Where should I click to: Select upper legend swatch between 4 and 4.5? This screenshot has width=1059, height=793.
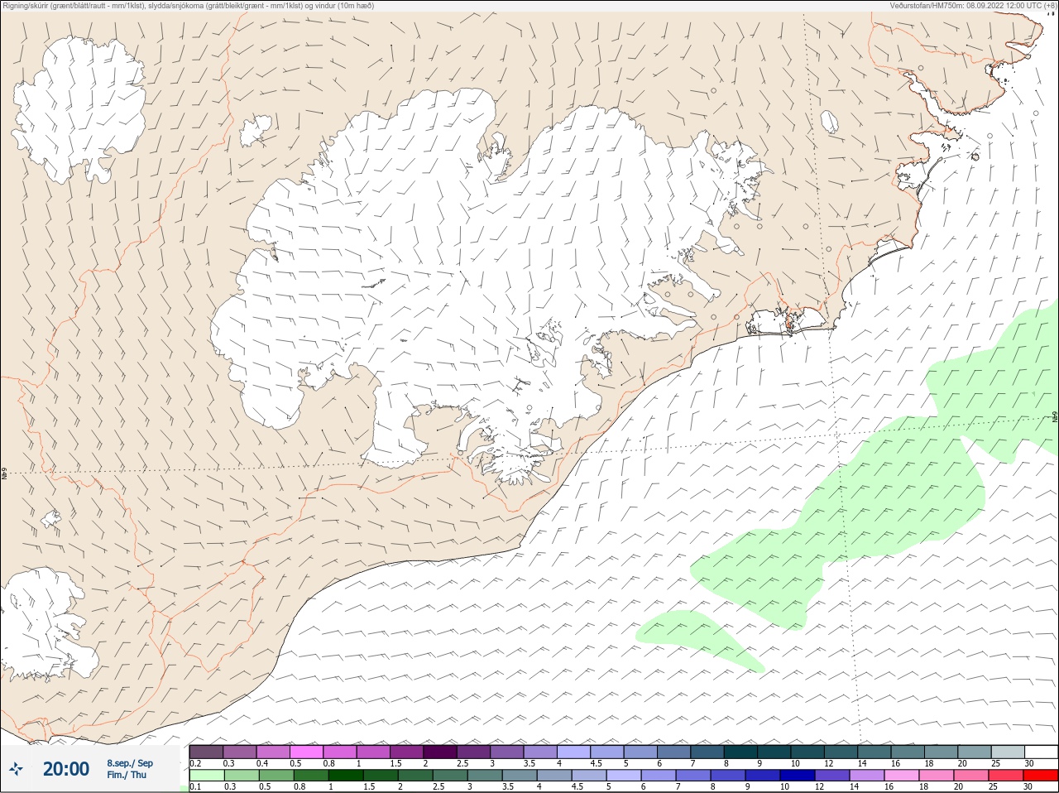(574, 752)
